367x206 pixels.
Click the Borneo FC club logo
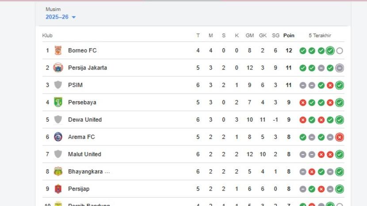pyautogui.click(x=58, y=50)
